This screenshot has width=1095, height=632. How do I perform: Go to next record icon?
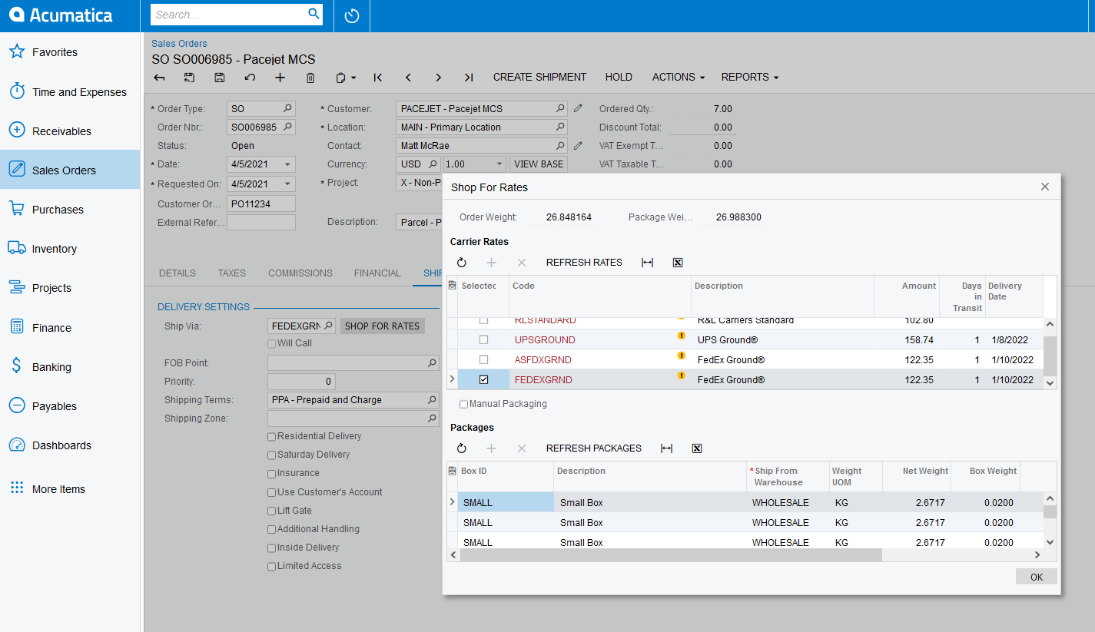438,78
